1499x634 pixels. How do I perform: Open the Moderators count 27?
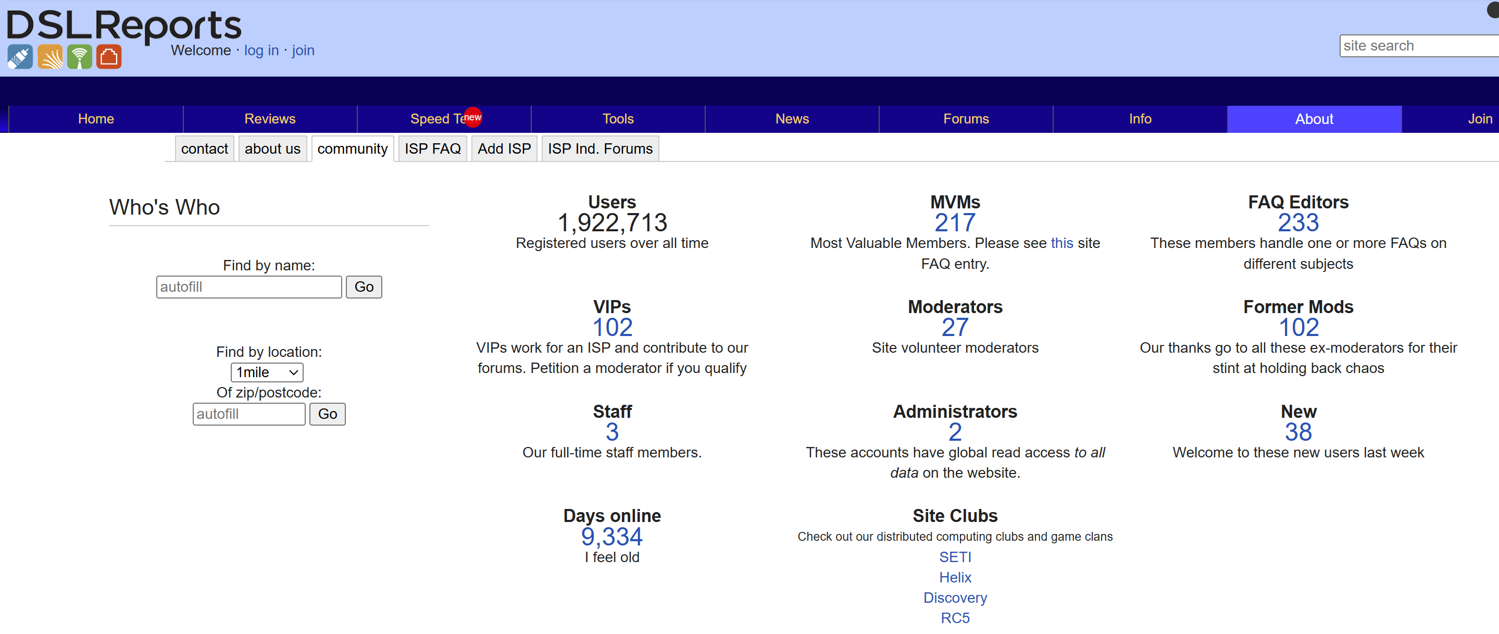coord(955,327)
